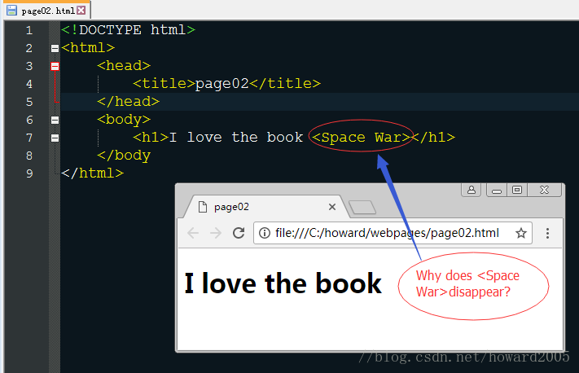This screenshot has width=579, height=373.
Task: Collapse the h1 fold marker on line 7
Action: [x=55, y=138]
